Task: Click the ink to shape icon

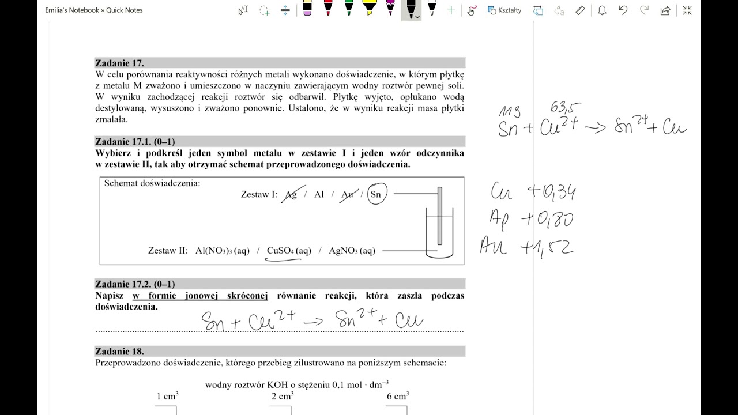Action: tap(539, 10)
